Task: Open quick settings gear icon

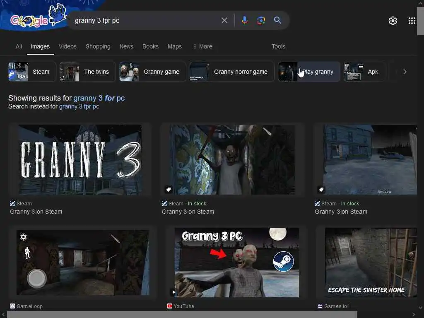Action: coord(393,21)
